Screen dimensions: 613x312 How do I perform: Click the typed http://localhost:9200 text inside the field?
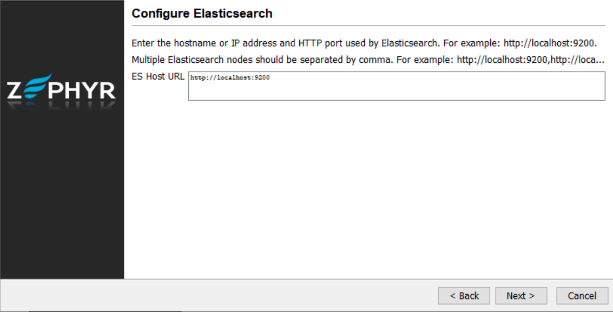coord(230,78)
